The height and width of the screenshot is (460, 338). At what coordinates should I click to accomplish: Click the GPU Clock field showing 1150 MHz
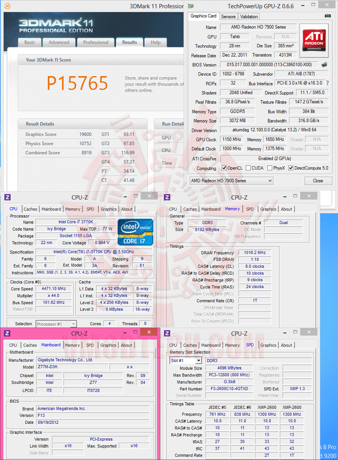(x=232, y=139)
